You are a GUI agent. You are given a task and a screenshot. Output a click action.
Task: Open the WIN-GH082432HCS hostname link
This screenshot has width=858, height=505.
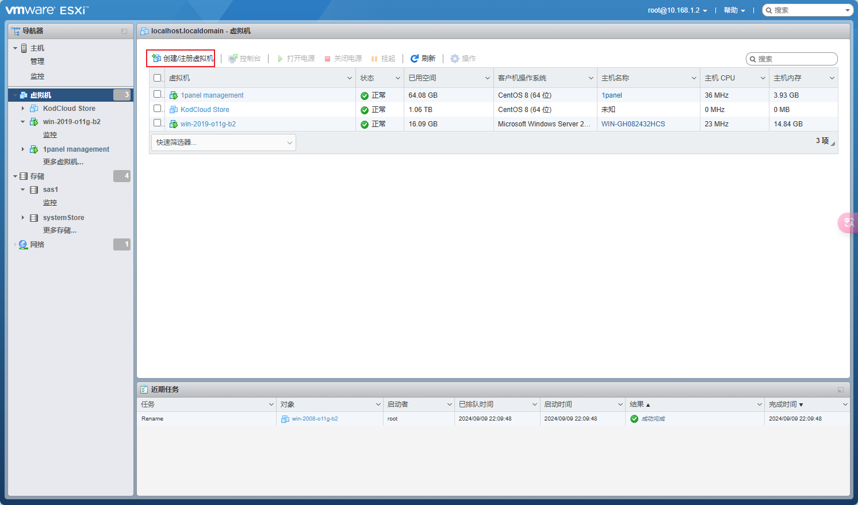[633, 124]
